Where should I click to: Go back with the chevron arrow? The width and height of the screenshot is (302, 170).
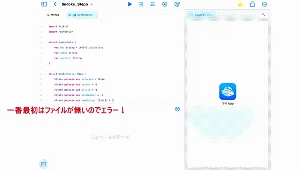[55, 4]
